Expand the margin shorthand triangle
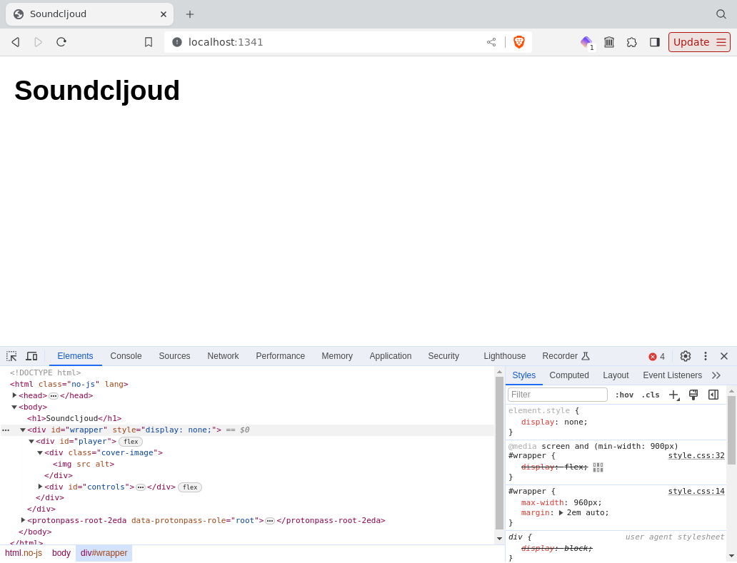 click(561, 513)
